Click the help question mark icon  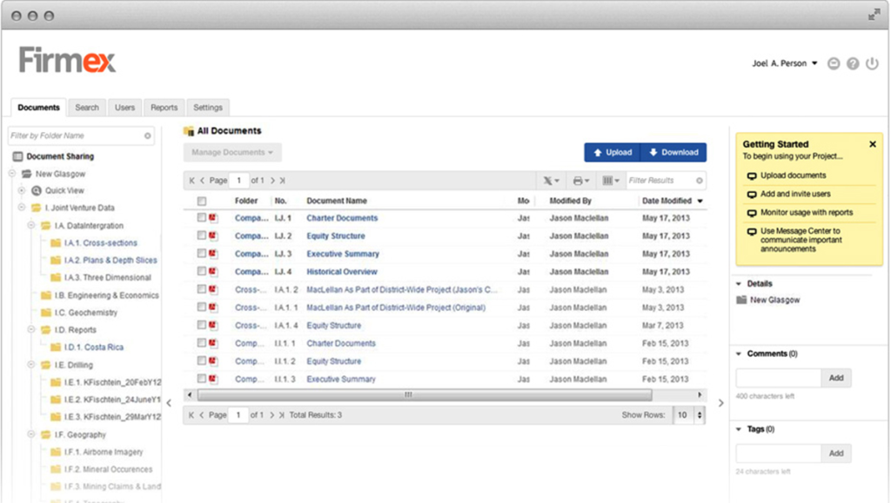click(853, 63)
